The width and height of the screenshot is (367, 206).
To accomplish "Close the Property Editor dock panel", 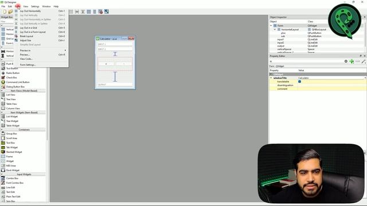I will (365, 56).
